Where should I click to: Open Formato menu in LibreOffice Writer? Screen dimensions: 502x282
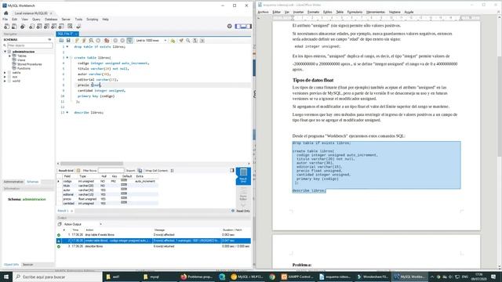coord(313,13)
